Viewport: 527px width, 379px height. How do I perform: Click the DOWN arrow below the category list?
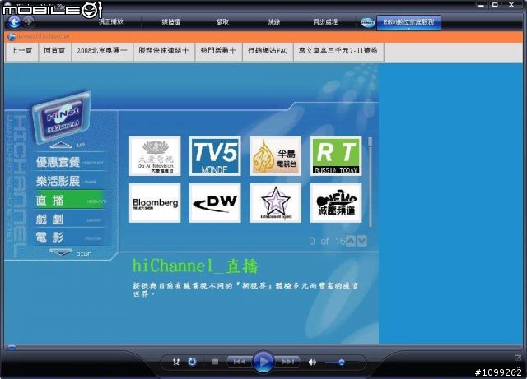click(x=61, y=252)
